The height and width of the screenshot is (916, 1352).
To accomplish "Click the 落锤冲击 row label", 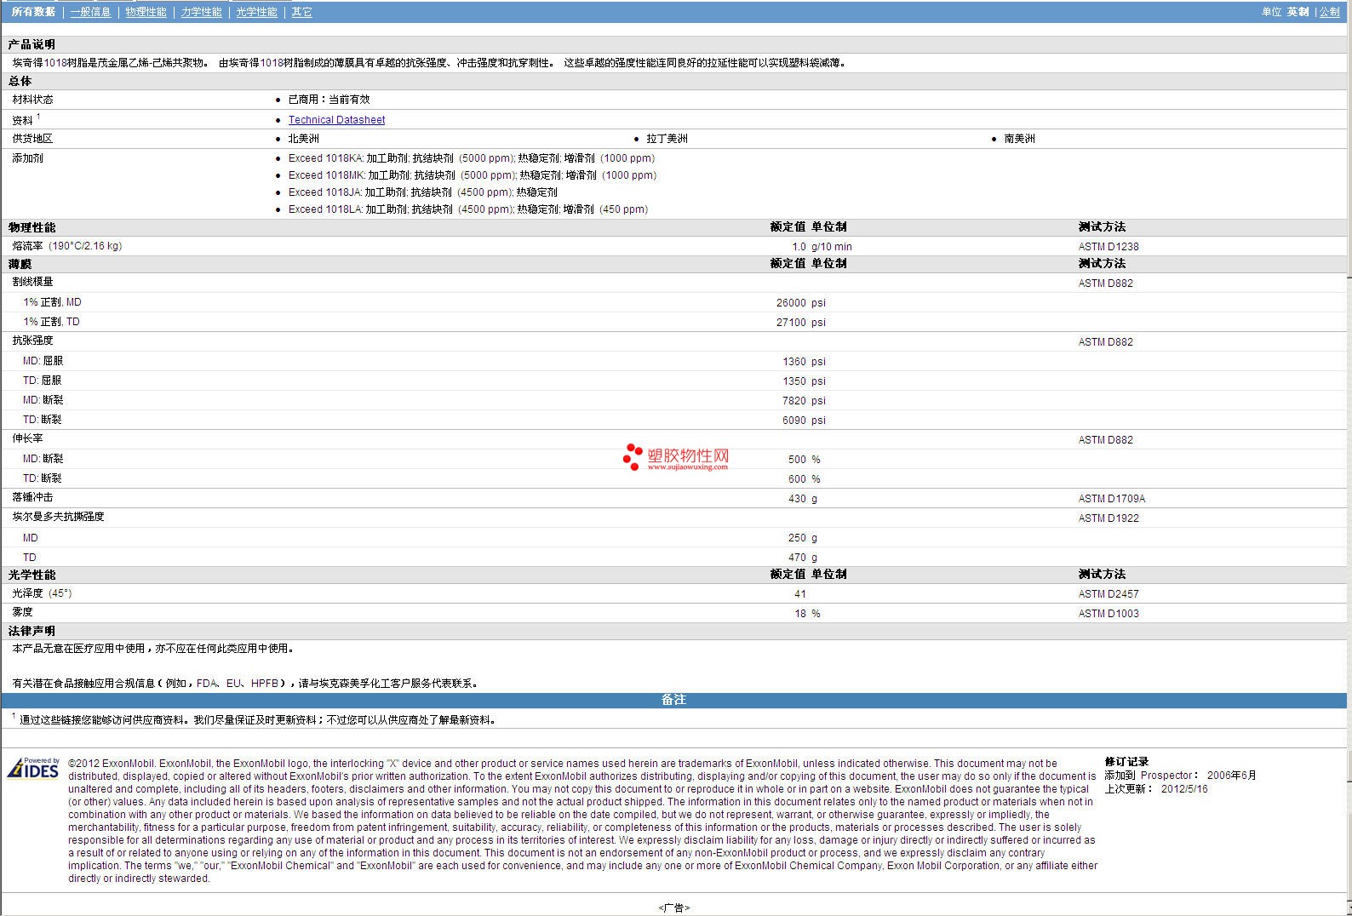I will 32,497.
